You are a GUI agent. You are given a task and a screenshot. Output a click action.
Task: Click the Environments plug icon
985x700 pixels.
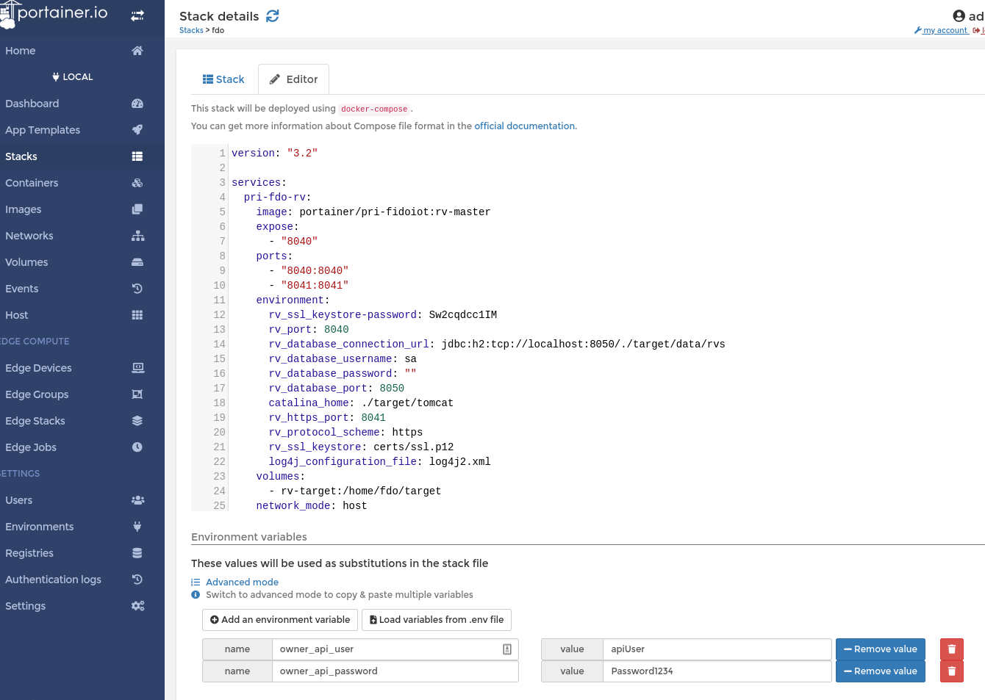click(137, 527)
